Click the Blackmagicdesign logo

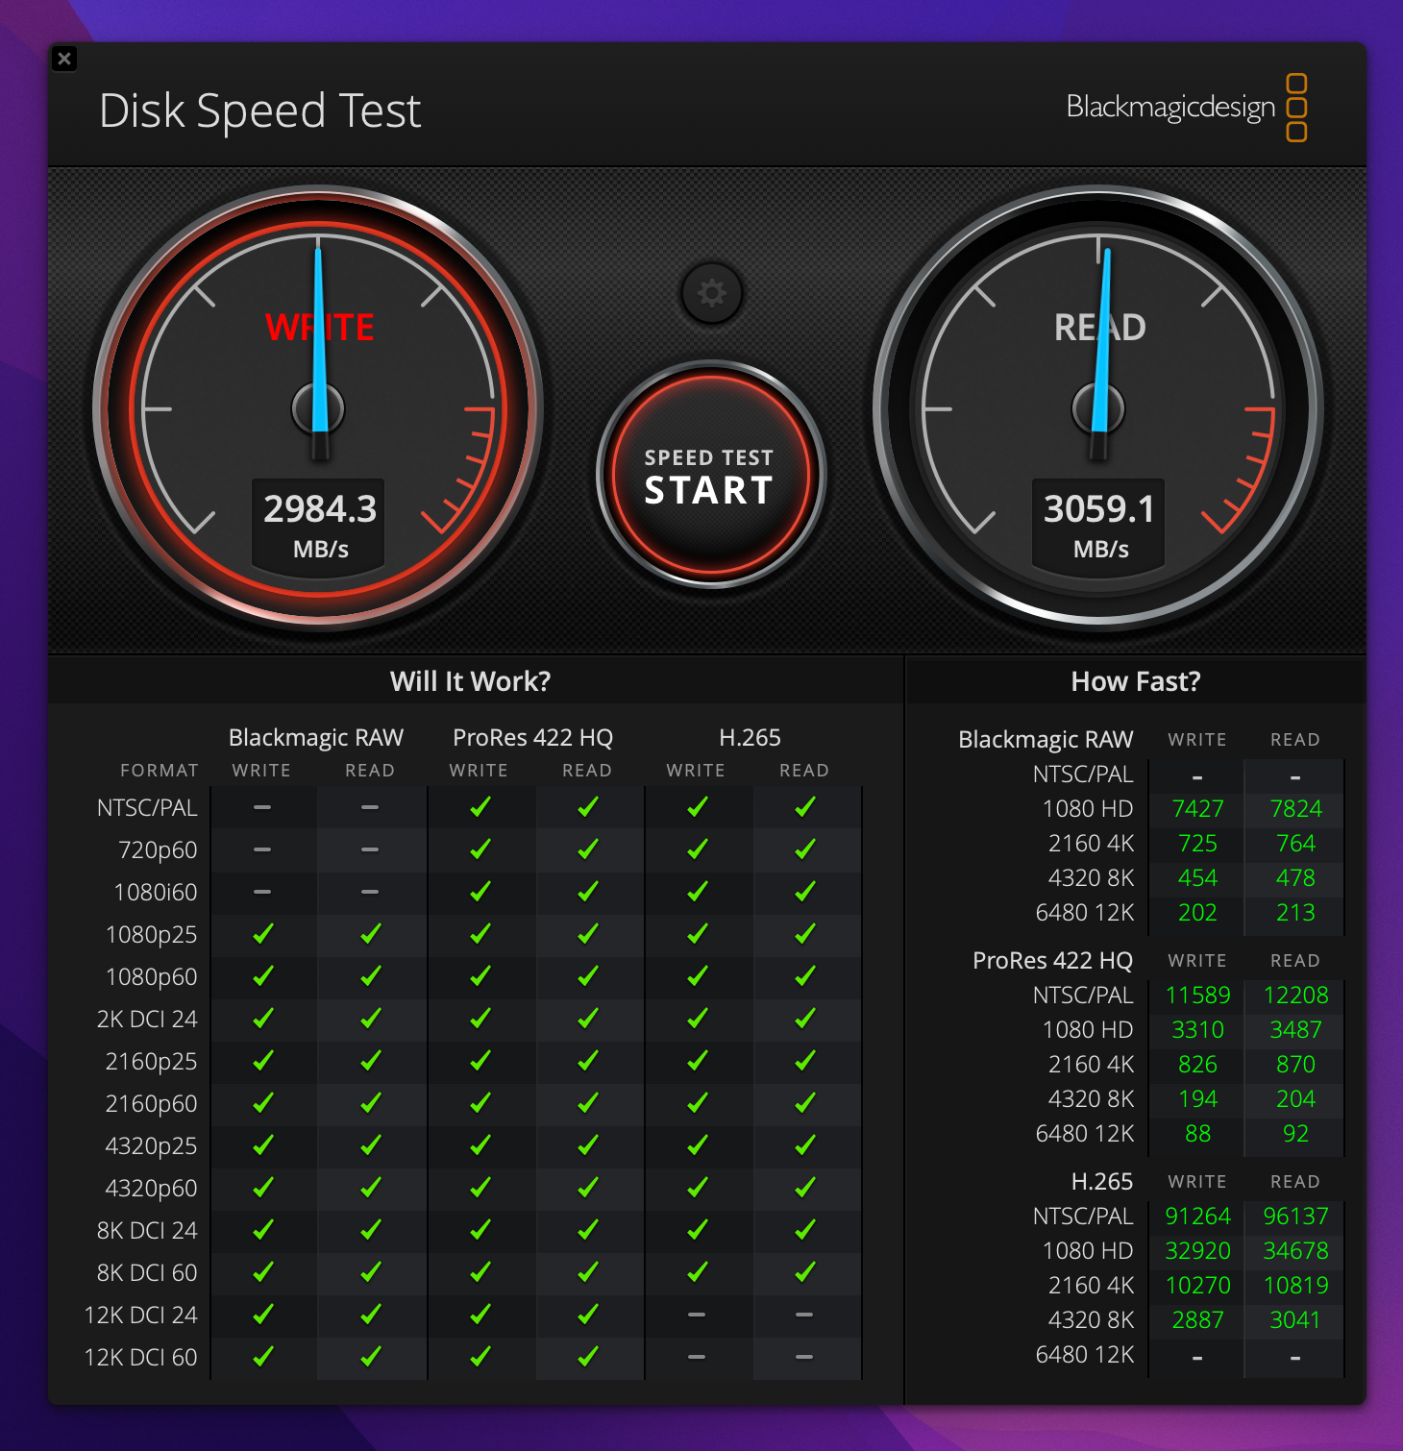[x=1186, y=107]
